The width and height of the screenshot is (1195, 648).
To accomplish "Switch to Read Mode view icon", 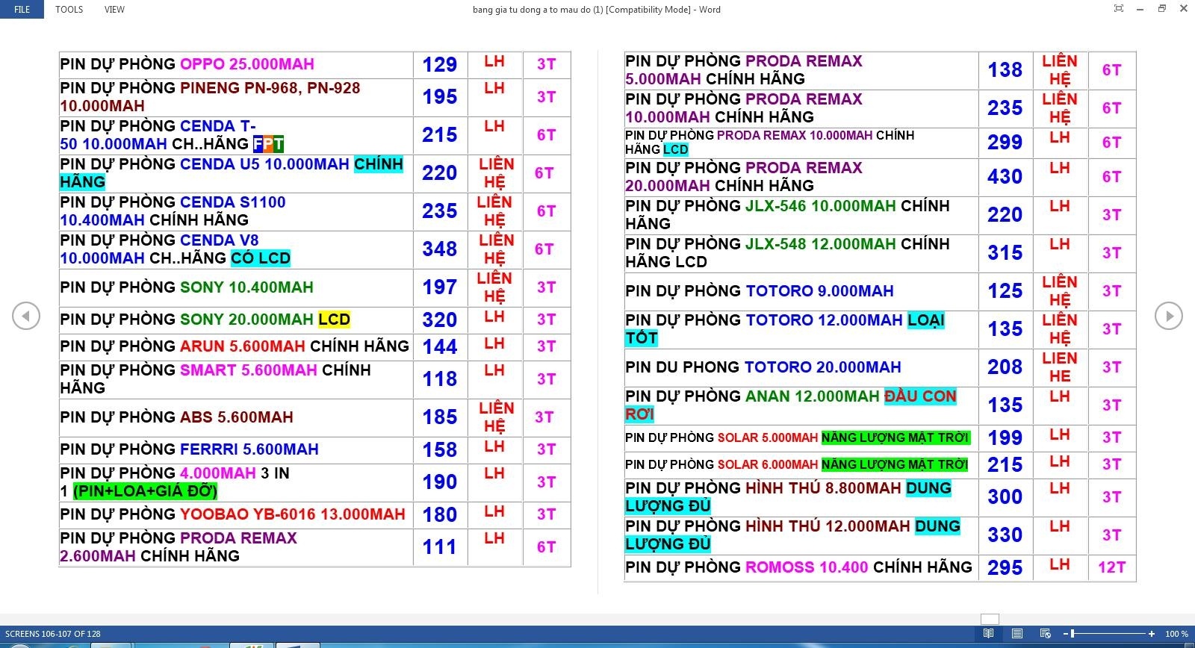I will [x=988, y=634].
